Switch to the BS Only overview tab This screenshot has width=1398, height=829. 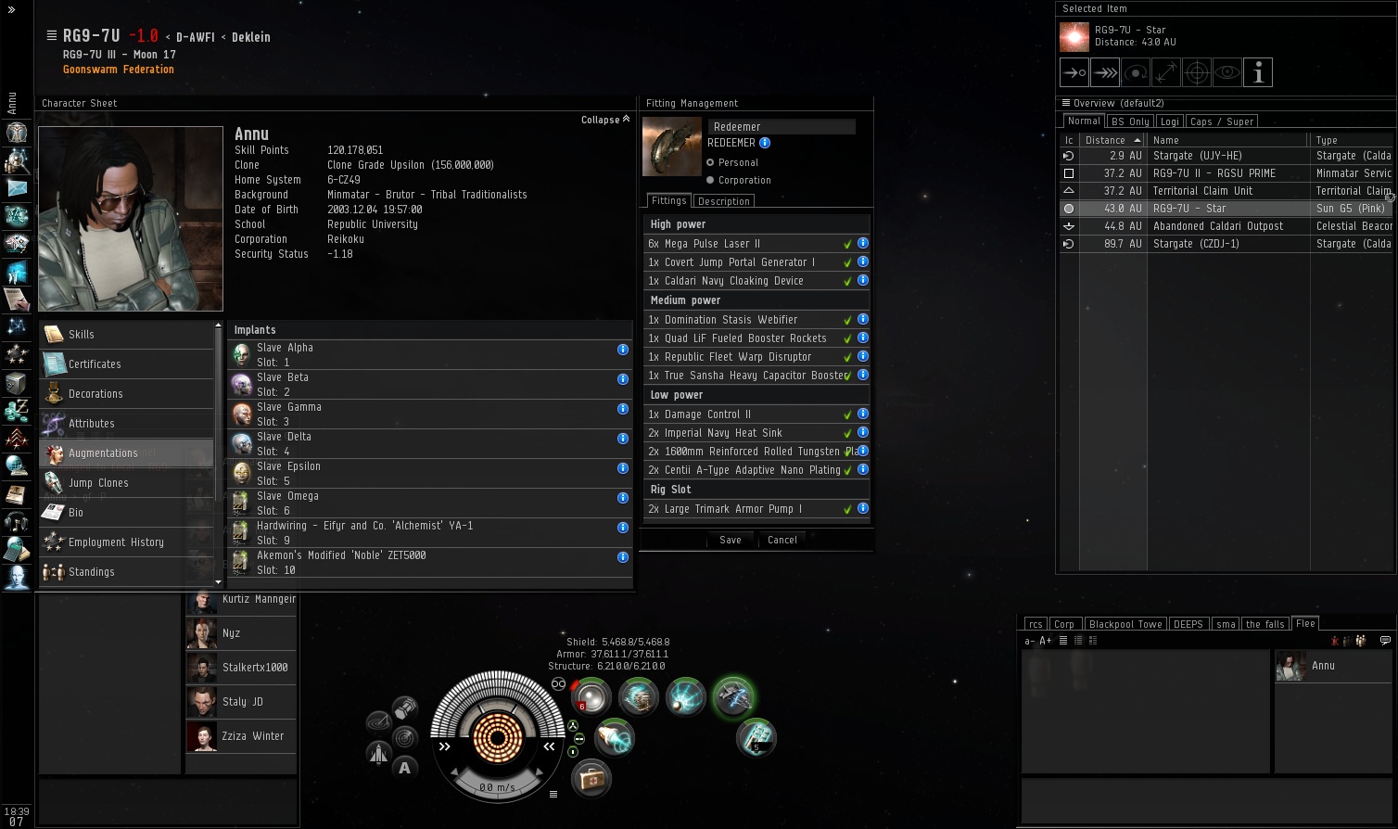coord(1130,121)
